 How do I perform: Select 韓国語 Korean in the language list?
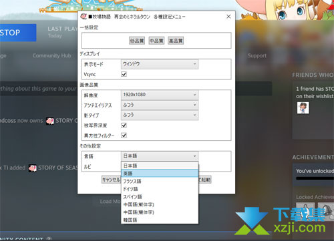[x=160, y=220]
